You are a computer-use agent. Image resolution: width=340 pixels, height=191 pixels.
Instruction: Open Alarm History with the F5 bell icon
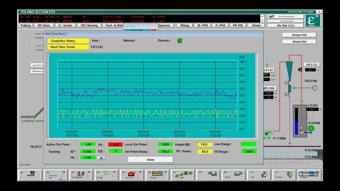click(x=131, y=174)
